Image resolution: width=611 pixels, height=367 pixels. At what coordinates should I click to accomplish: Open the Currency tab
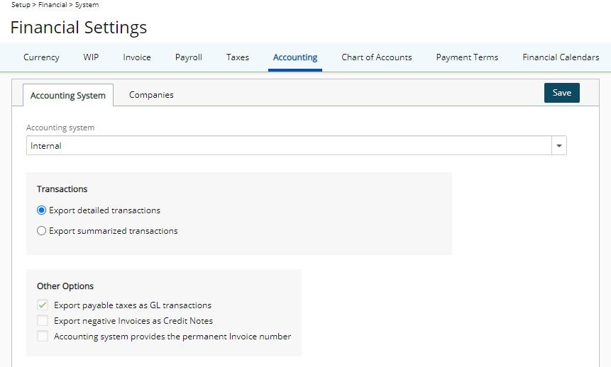click(41, 57)
